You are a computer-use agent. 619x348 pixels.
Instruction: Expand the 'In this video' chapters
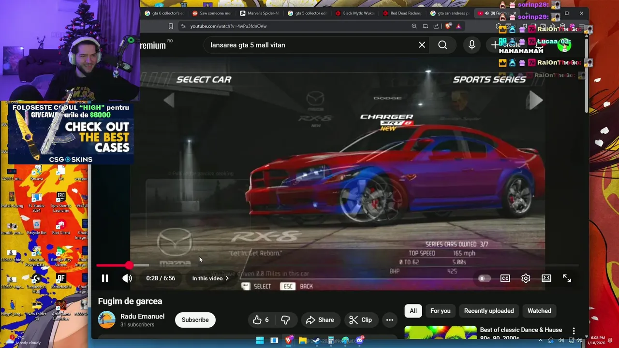pyautogui.click(x=210, y=278)
